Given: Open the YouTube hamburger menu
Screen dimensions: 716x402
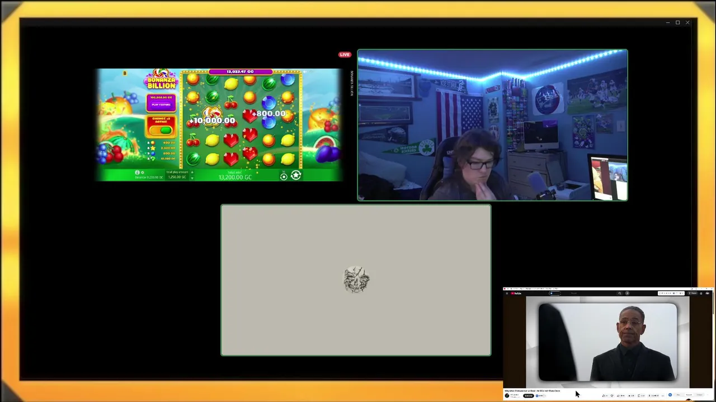Looking at the screenshot, I should tap(507, 293).
